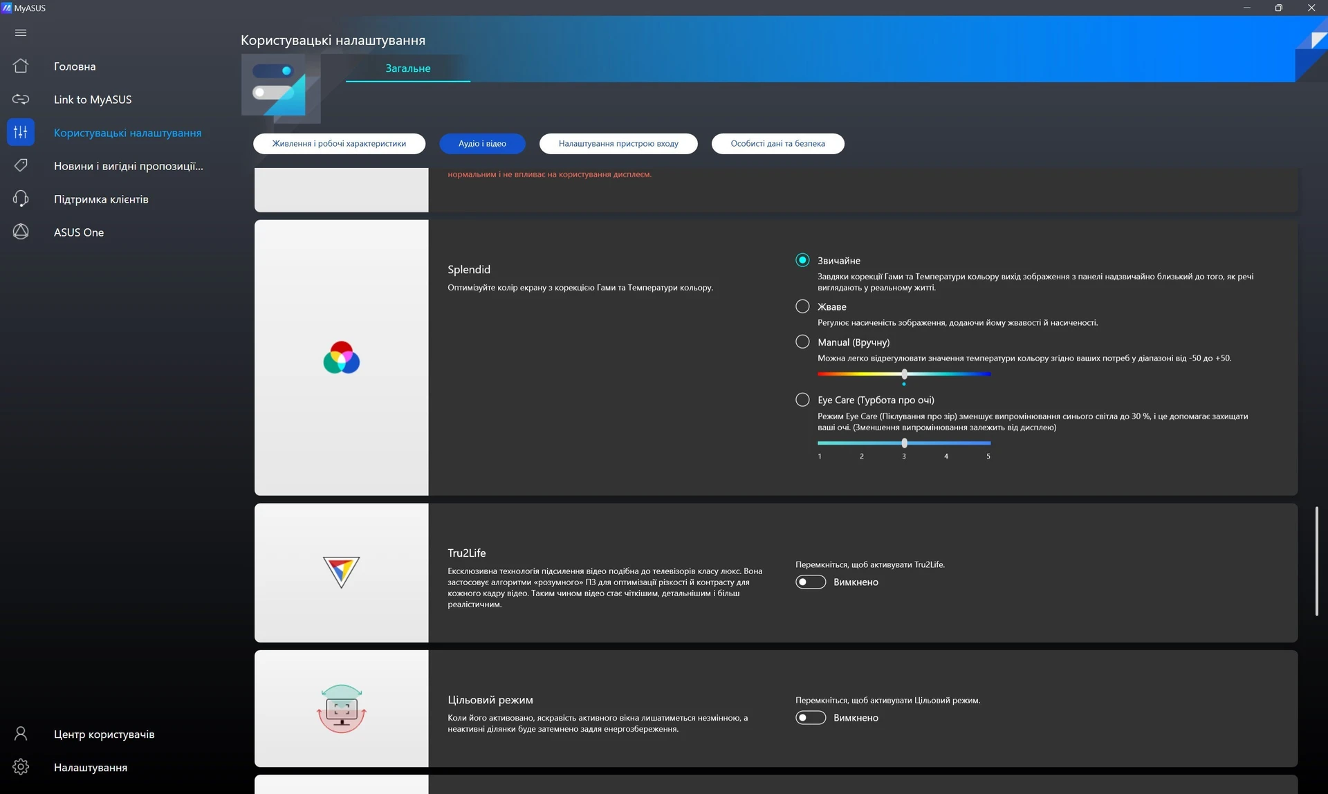Select the Жваве radio option
Screen dimensions: 1328x794
coord(802,306)
